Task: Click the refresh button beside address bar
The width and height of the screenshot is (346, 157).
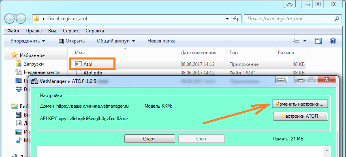Action: [x=236, y=19]
